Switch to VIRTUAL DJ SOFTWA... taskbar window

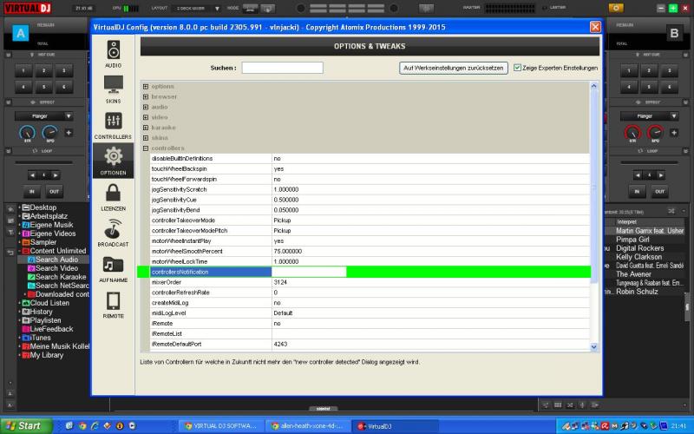pos(220,426)
